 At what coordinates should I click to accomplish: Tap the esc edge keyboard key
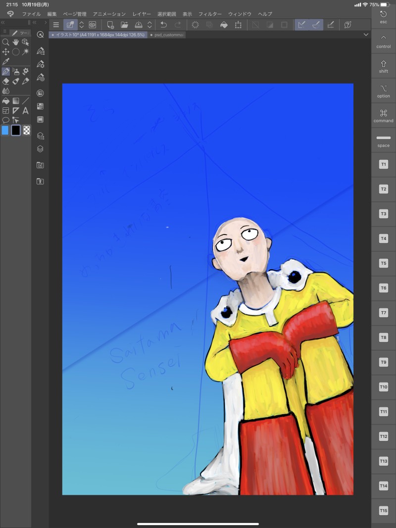click(x=383, y=16)
